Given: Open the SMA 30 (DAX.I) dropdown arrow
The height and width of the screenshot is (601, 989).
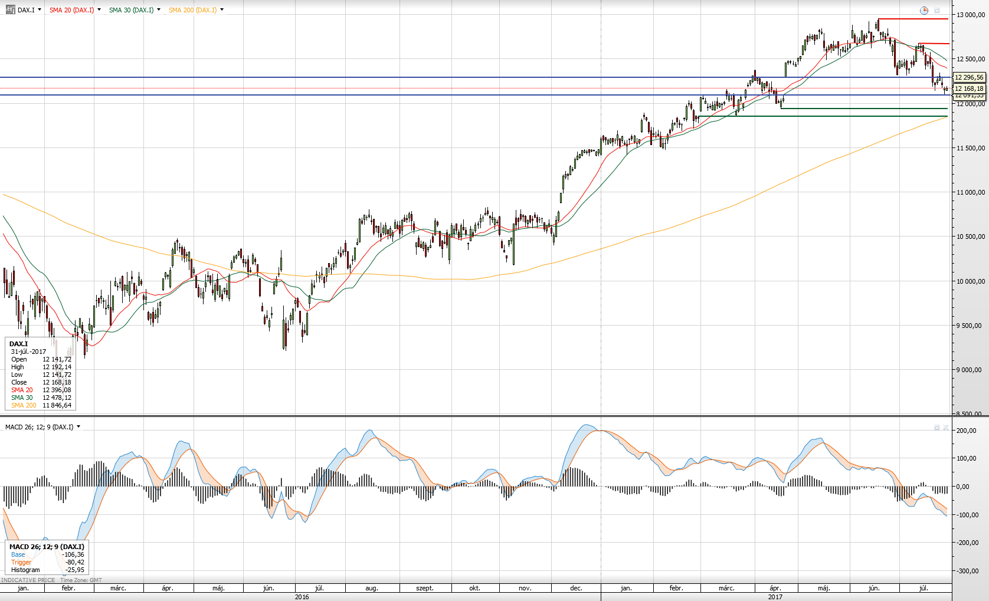Looking at the screenshot, I should coord(159,9).
